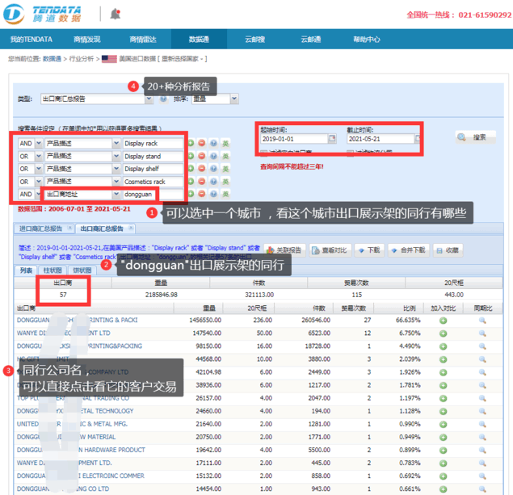
Task: Click the 关联报告 button
Action: tap(284, 250)
